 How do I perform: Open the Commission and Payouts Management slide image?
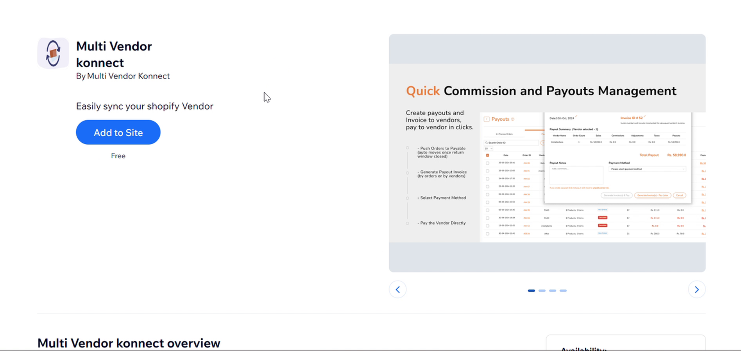(x=547, y=153)
